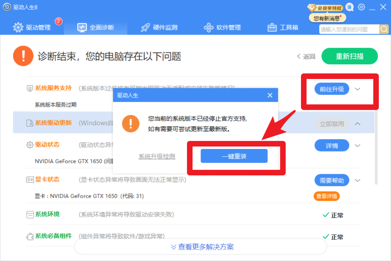Viewport: 391px width, 261px height.
Task: Click the 一键重装 button
Action: coord(234,156)
